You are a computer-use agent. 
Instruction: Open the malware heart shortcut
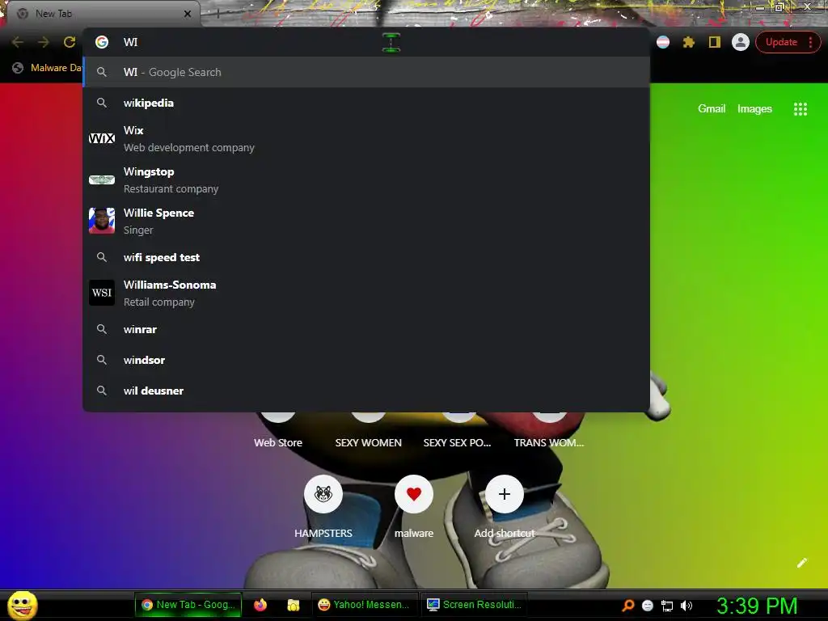[414, 494]
